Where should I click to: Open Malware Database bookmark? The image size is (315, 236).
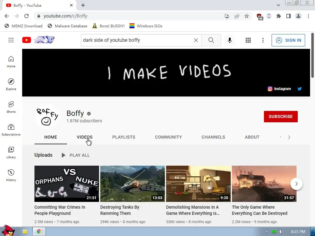[x=67, y=26]
